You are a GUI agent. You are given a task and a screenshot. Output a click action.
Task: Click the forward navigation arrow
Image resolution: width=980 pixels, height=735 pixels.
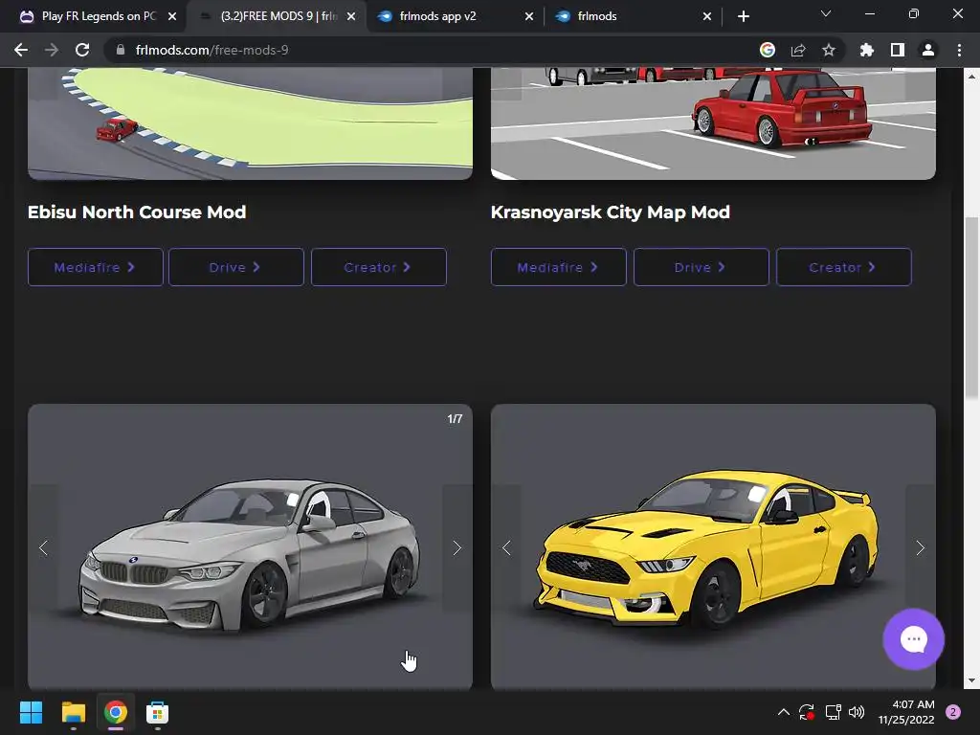tap(52, 50)
